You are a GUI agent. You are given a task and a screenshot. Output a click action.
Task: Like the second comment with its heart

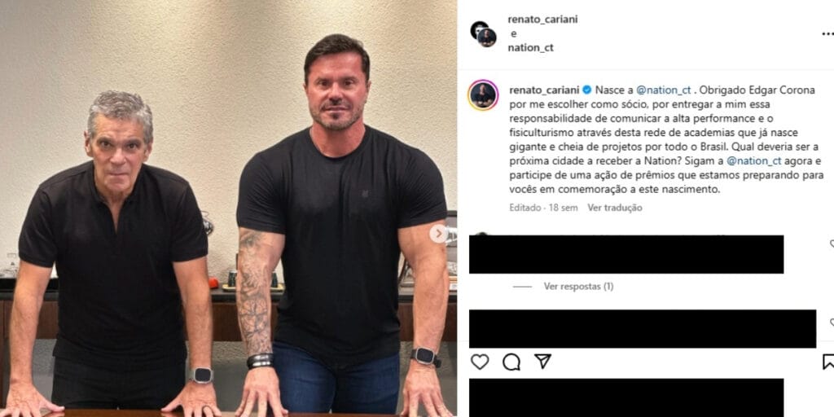(832, 323)
